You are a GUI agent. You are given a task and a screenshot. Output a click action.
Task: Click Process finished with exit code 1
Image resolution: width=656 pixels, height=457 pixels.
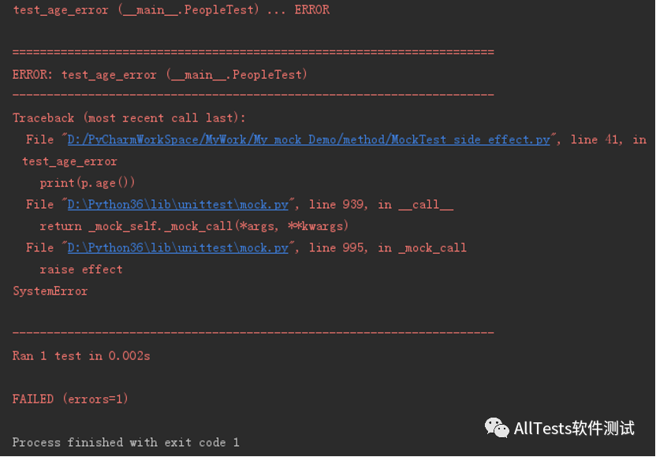click(125, 442)
